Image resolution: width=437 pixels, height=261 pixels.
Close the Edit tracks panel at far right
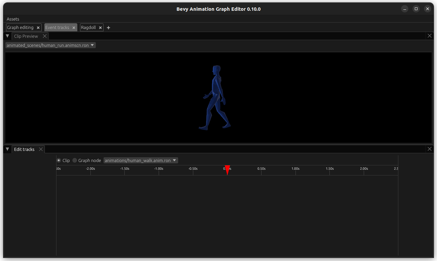click(429, 149)
